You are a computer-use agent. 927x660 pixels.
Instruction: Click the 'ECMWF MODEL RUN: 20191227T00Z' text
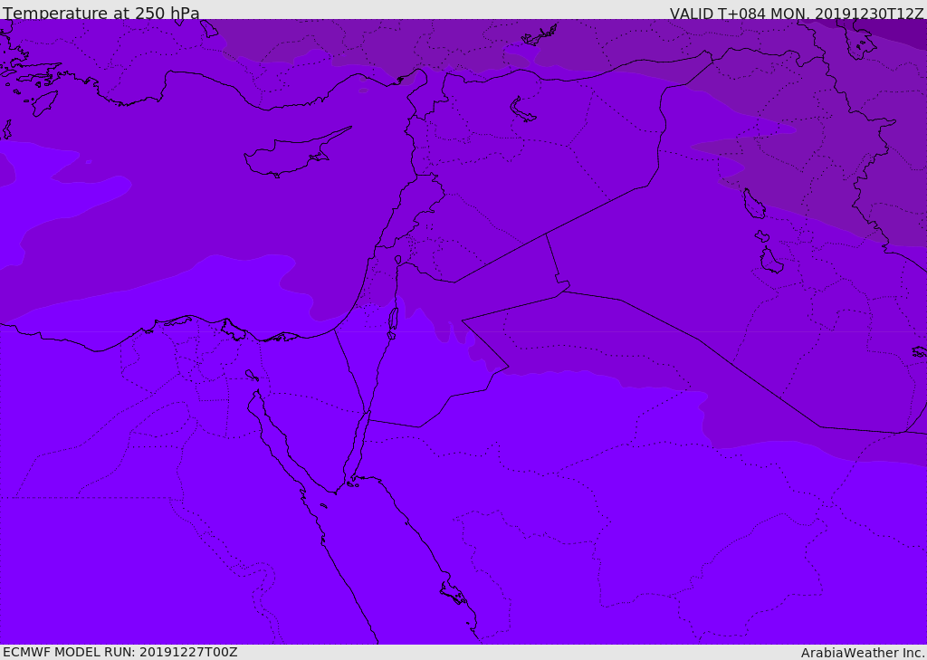click(120, 652)
